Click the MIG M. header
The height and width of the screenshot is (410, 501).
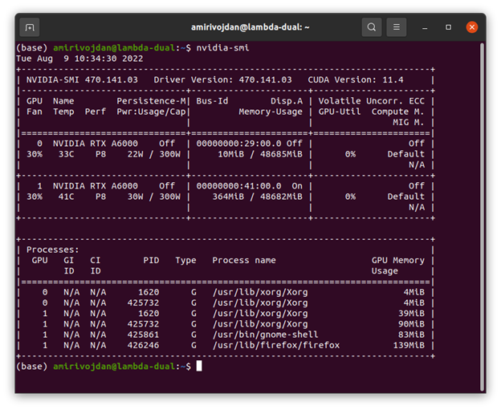point(409,122)
